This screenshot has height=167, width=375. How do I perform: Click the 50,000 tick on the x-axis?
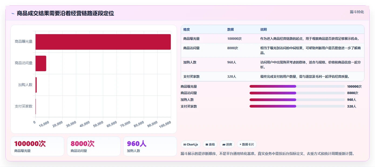point(98,124)
